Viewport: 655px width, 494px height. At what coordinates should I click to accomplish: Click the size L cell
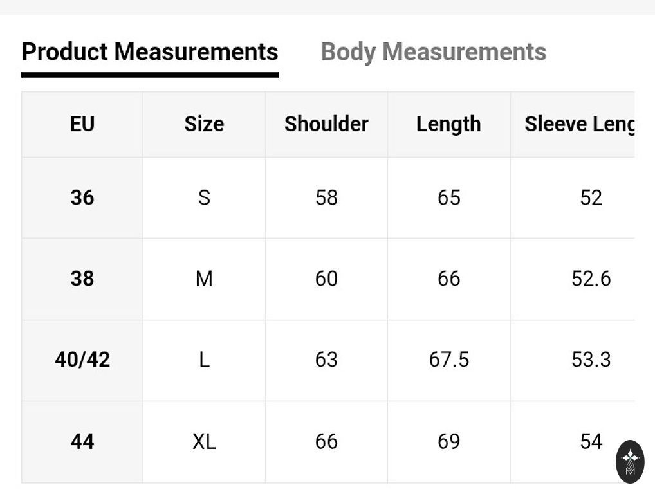tap(204, 360)
